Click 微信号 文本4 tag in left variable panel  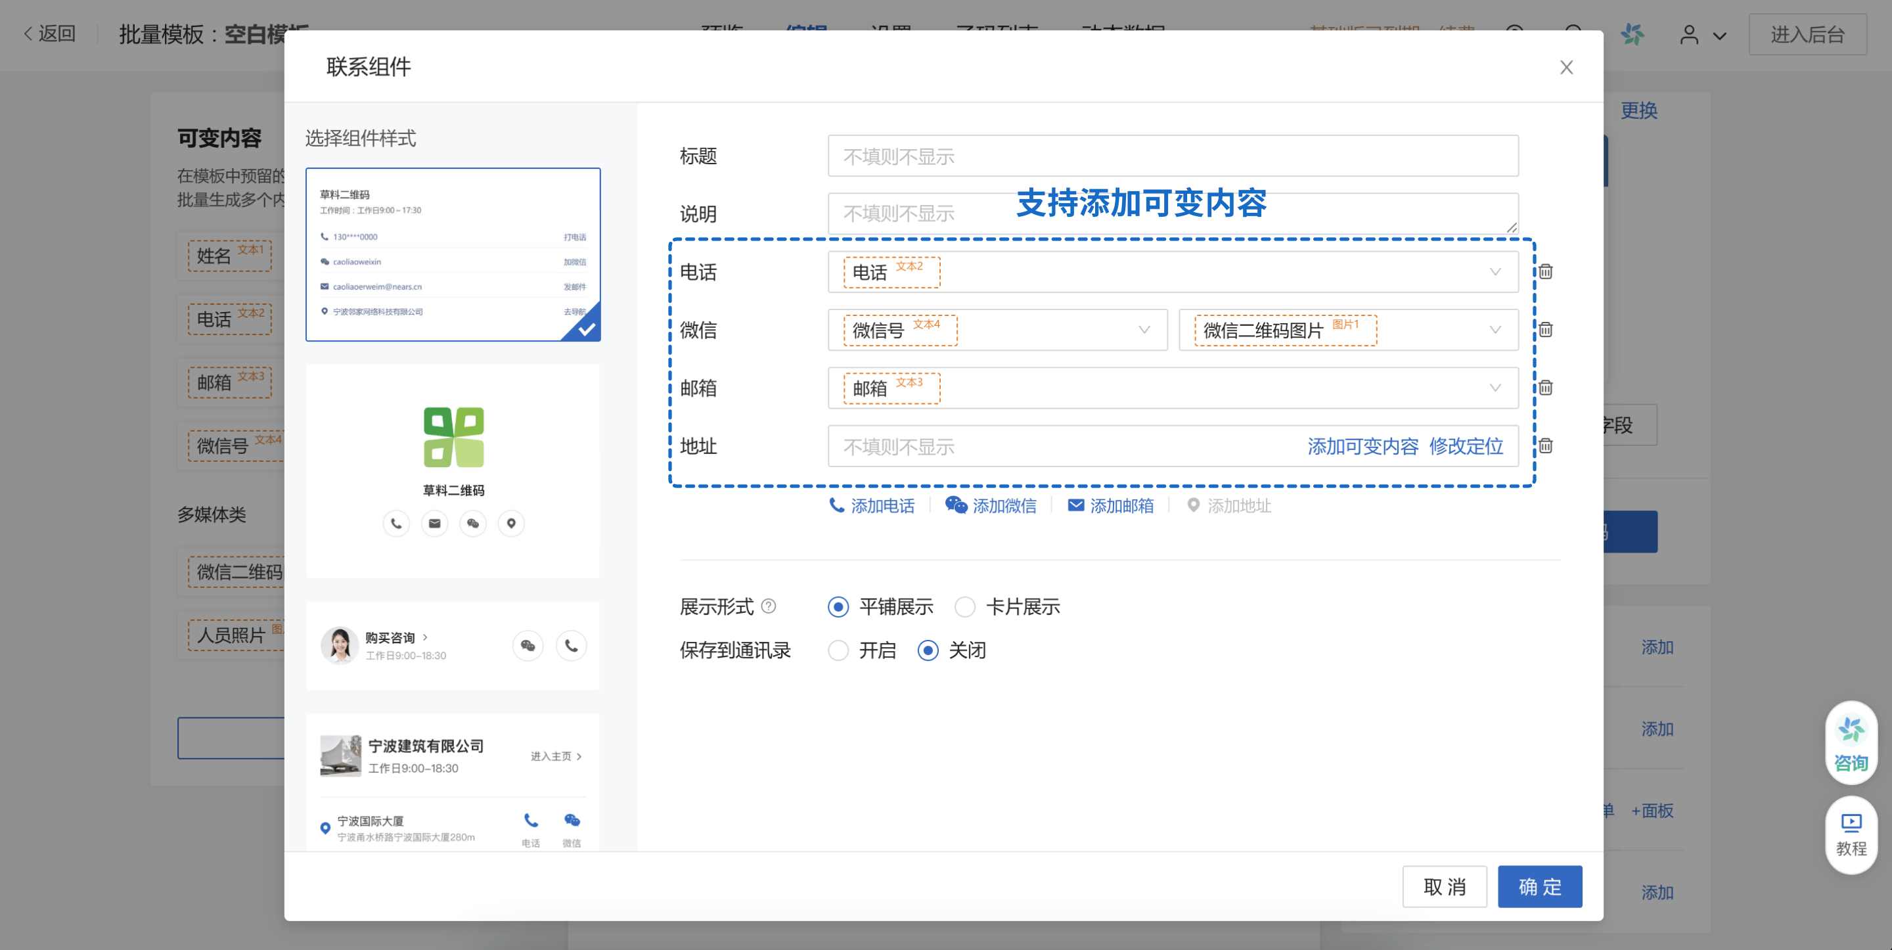point(236,446)
